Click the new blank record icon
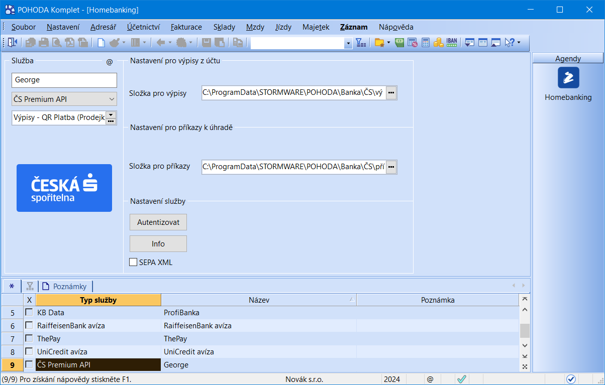 tap(101, 43)
